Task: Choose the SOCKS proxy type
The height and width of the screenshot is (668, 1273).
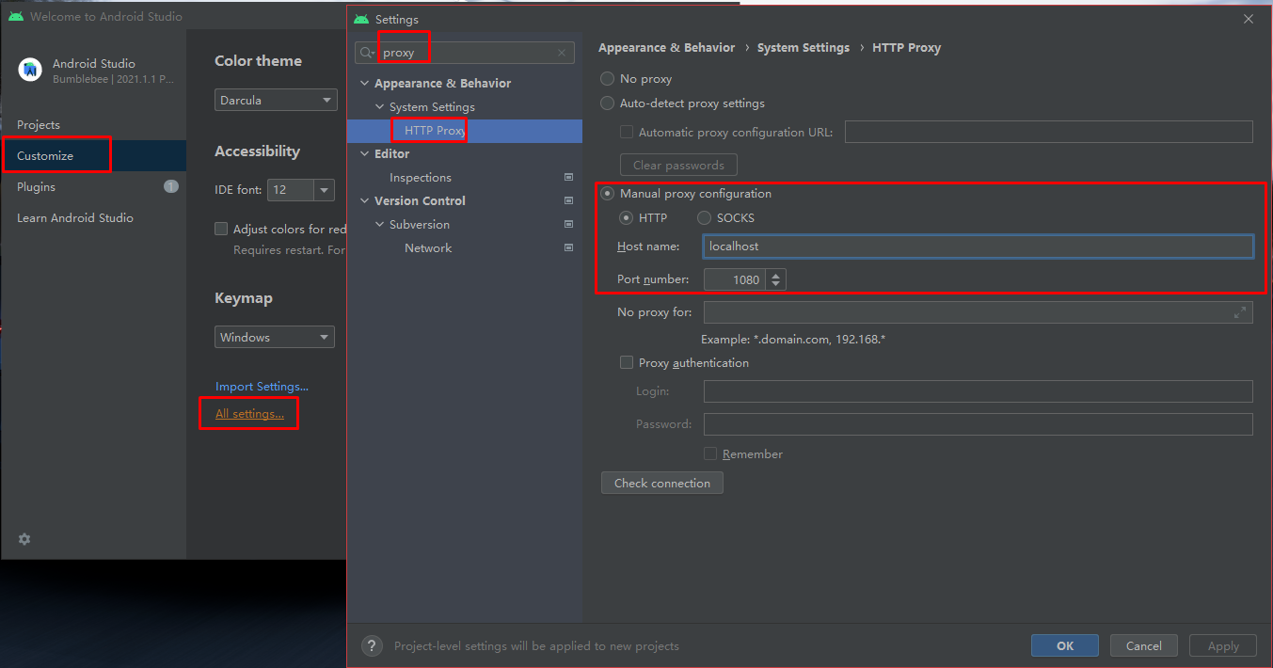Action: [x=704, y=218]
